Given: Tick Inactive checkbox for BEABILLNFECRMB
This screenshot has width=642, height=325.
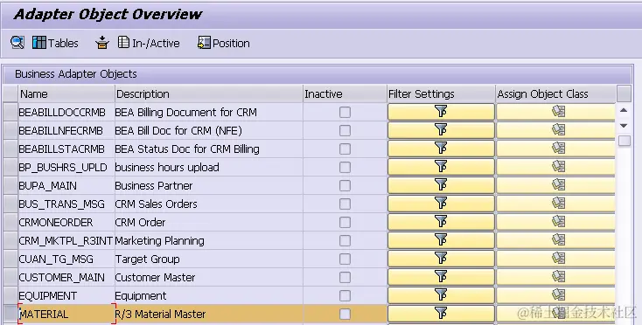Looking at the screenshot, I should pos(345,130).
